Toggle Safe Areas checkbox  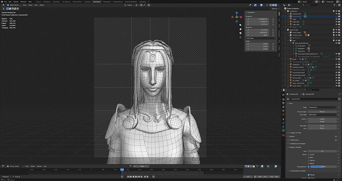(289, 140)
